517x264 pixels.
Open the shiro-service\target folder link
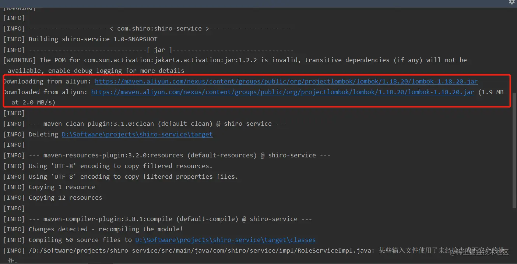pos(137,134)
